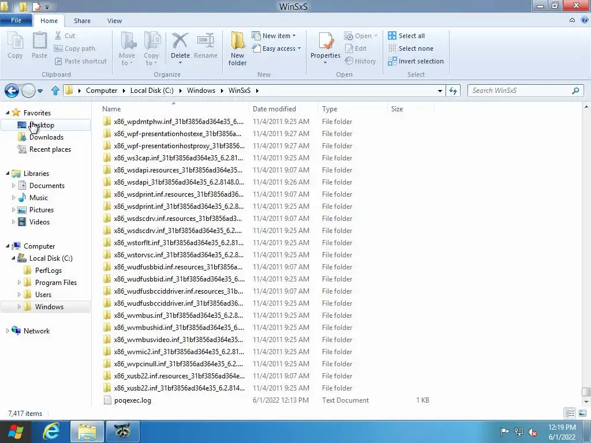This screenshot has height=443, width=591.
Task: Open recent locations dropdown arrow
Action: tap(40, 91)
